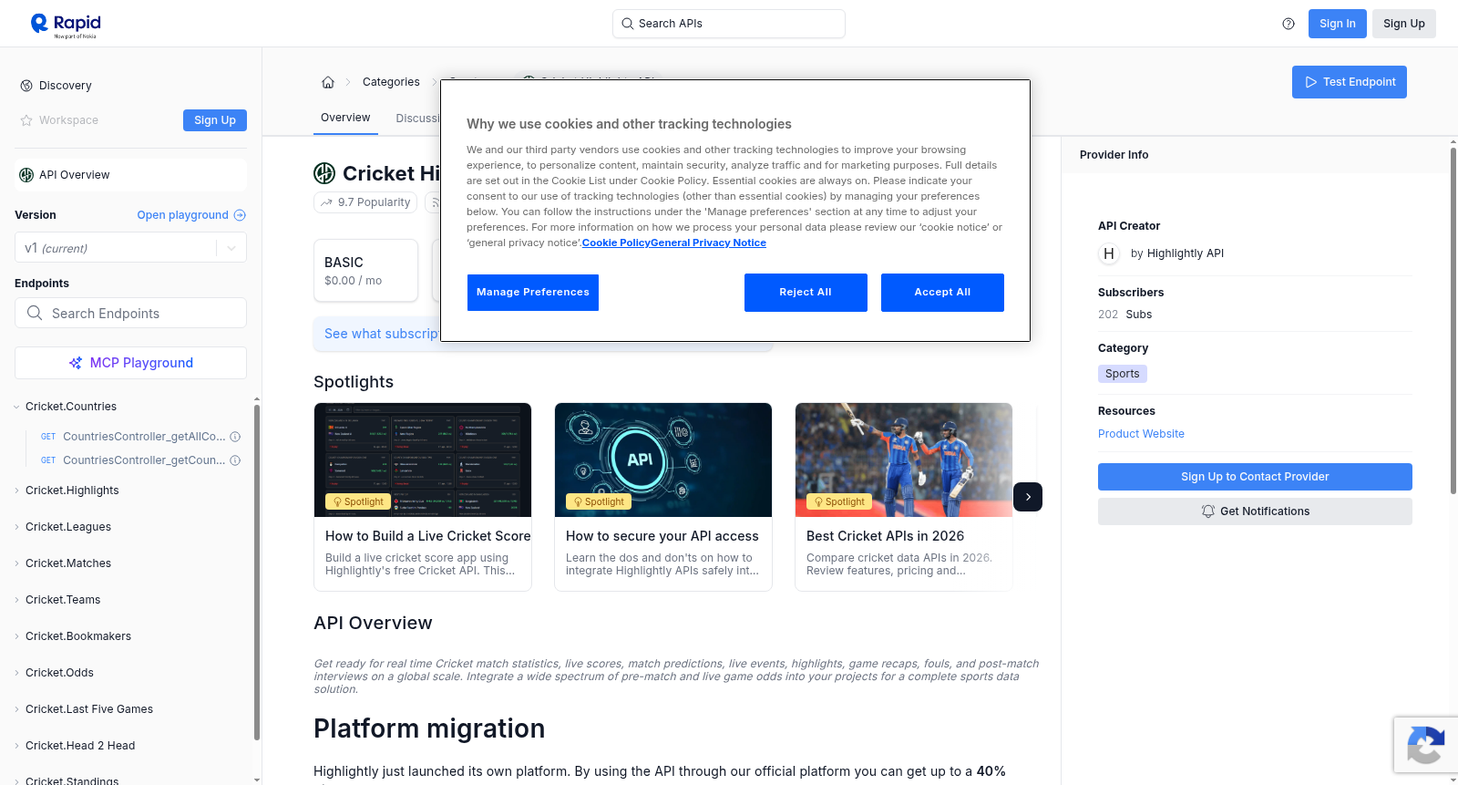Click Manage Preferences button
The width and height of the screenshot is (1458, 785).
533,293
